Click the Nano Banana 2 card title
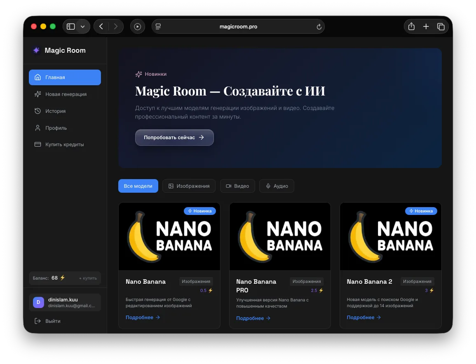Image resolution: width=476 pixels, height=364 pixels. (369, 282)
